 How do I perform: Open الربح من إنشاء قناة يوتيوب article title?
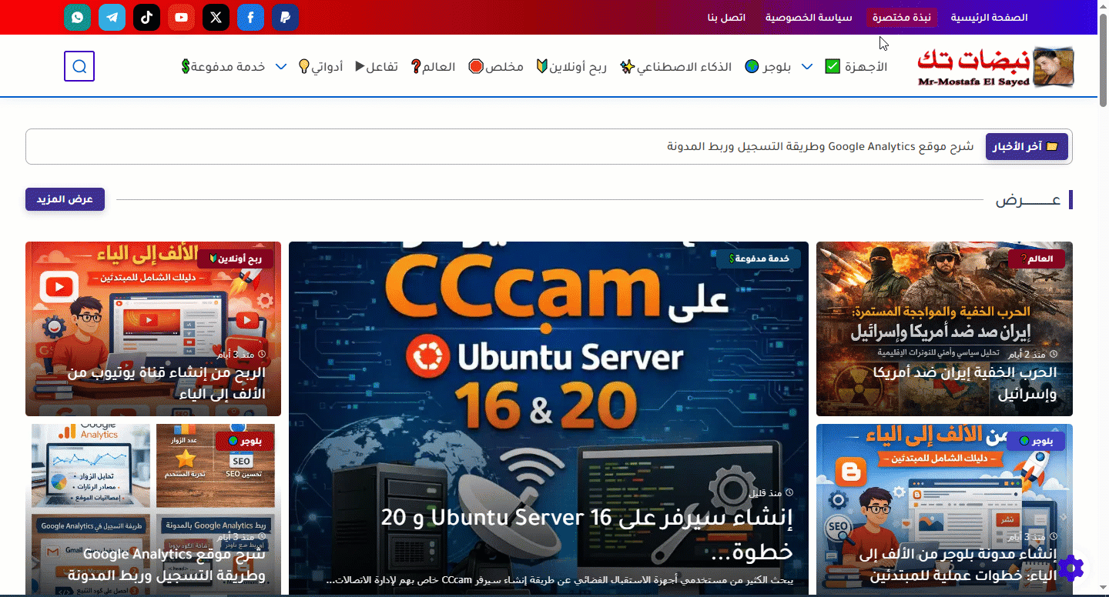(166, 383)
